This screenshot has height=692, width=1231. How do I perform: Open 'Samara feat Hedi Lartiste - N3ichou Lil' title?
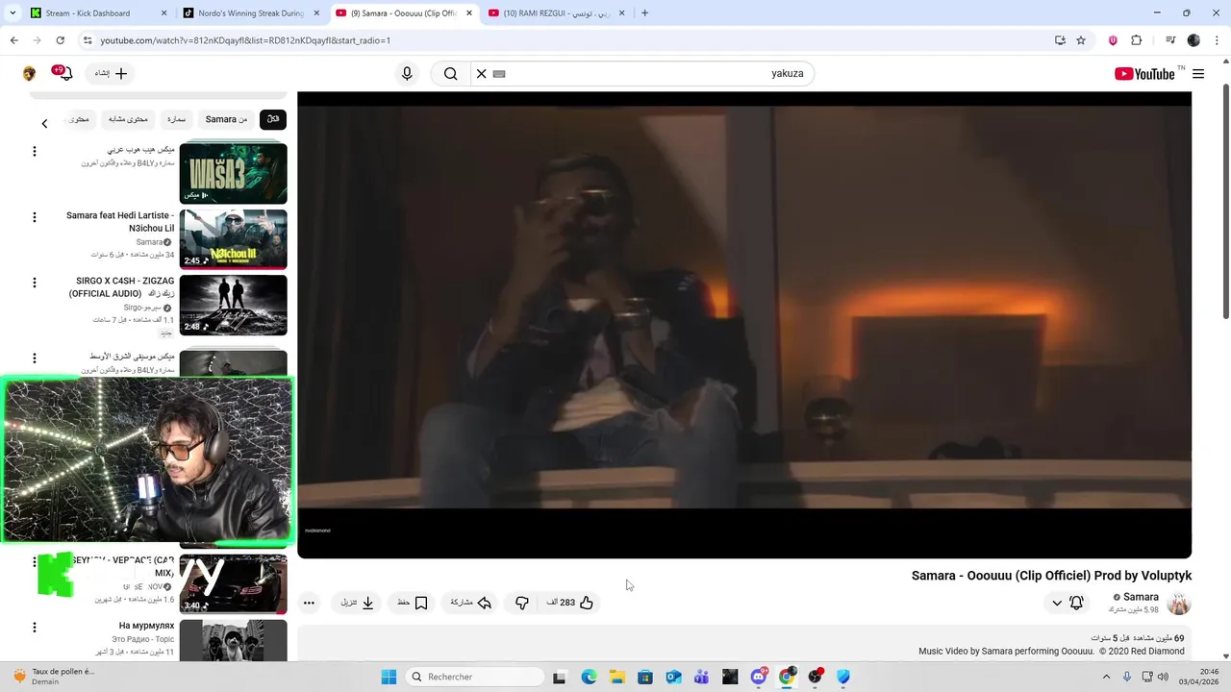(x=120, y=222)
